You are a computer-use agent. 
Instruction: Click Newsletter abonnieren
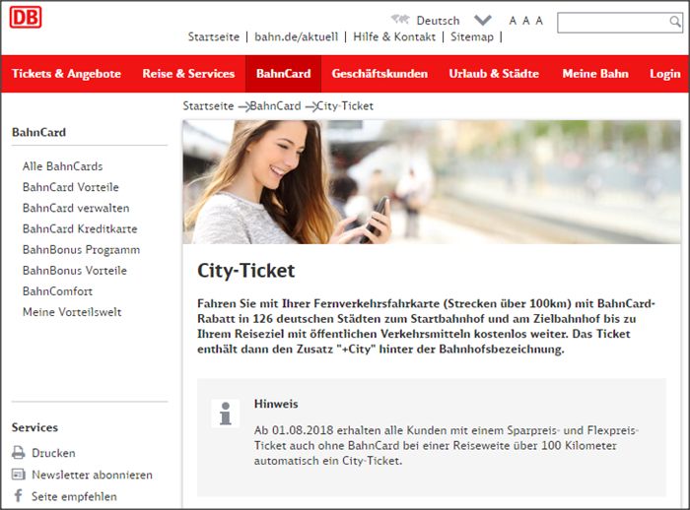[92, 475]
